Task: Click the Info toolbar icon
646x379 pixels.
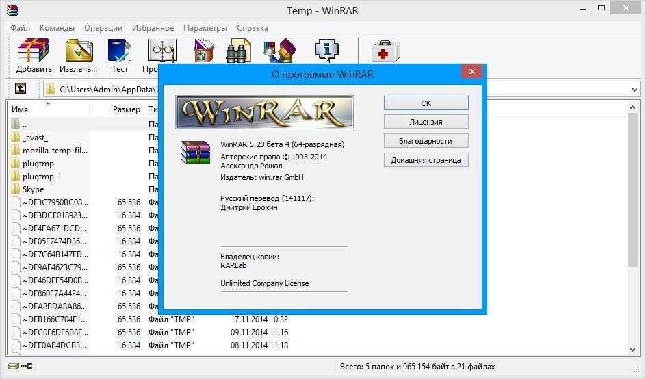Action: (x=326, y=50)
